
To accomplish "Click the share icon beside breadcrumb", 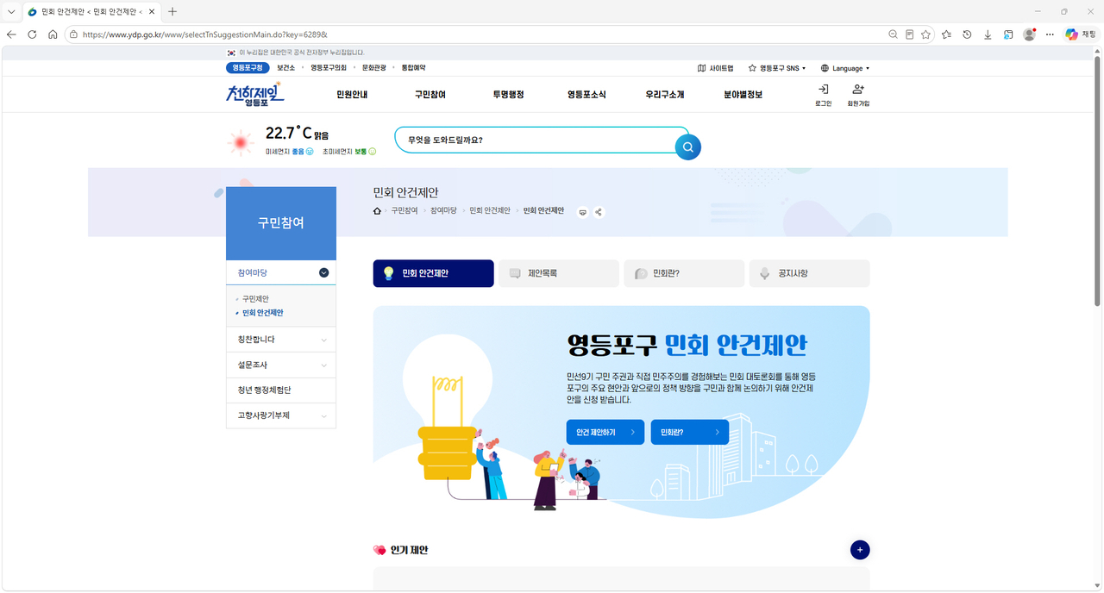I will [x=599, y=212].
